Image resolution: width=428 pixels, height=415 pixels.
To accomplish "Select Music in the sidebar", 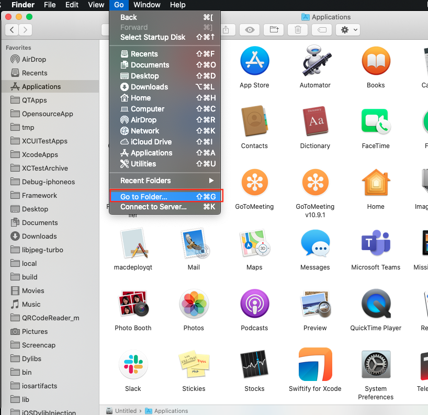I will click(x=50, y=304).
